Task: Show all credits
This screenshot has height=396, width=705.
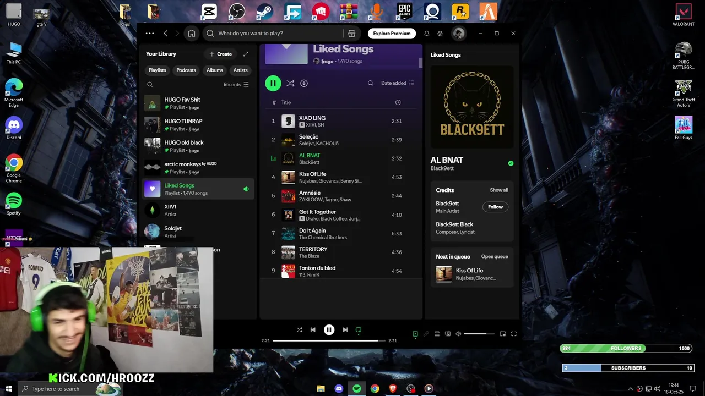Action: pos(499,190)
